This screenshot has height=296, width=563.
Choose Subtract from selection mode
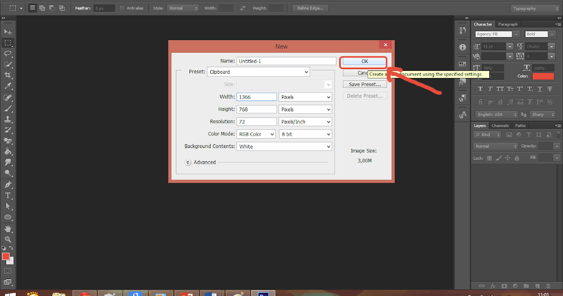click(x=52, y=8)
